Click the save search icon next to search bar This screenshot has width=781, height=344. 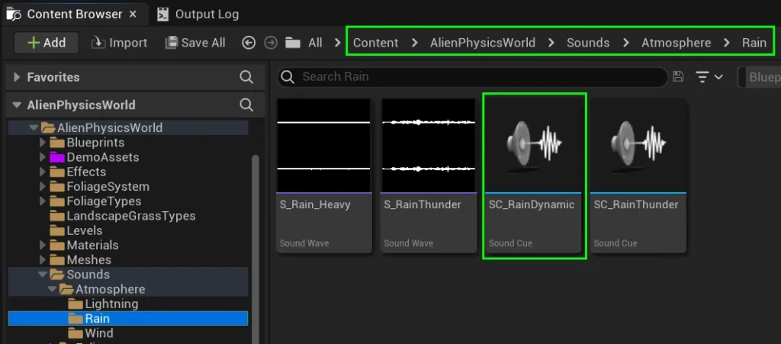click(678, 76)
